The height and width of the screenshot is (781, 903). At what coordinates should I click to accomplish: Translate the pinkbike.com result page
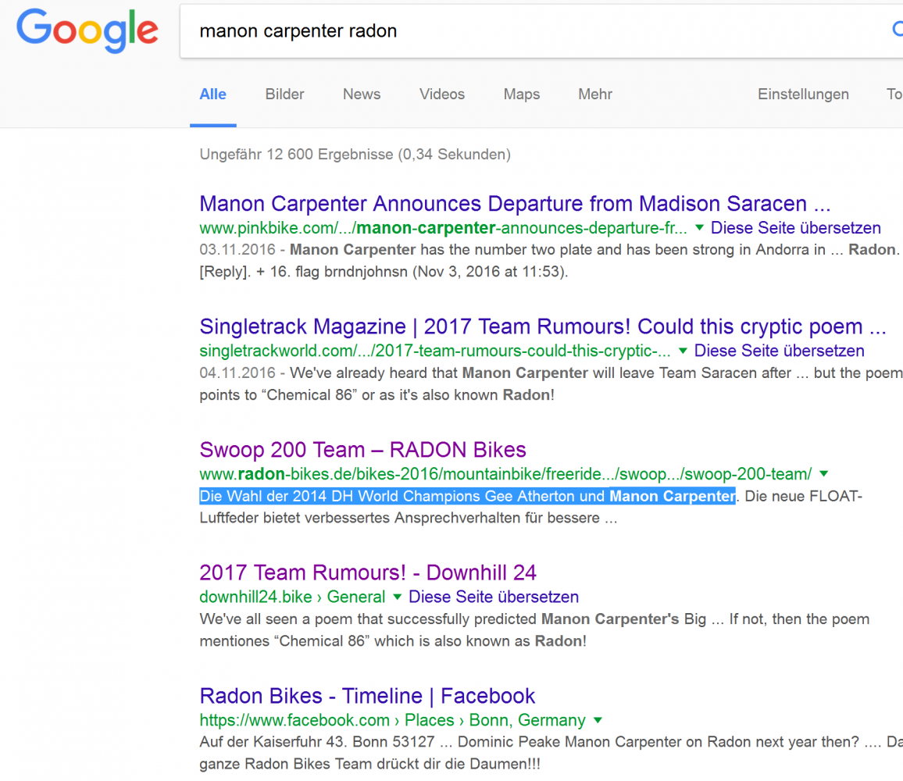pyautogui.click(x=796, y=228)
